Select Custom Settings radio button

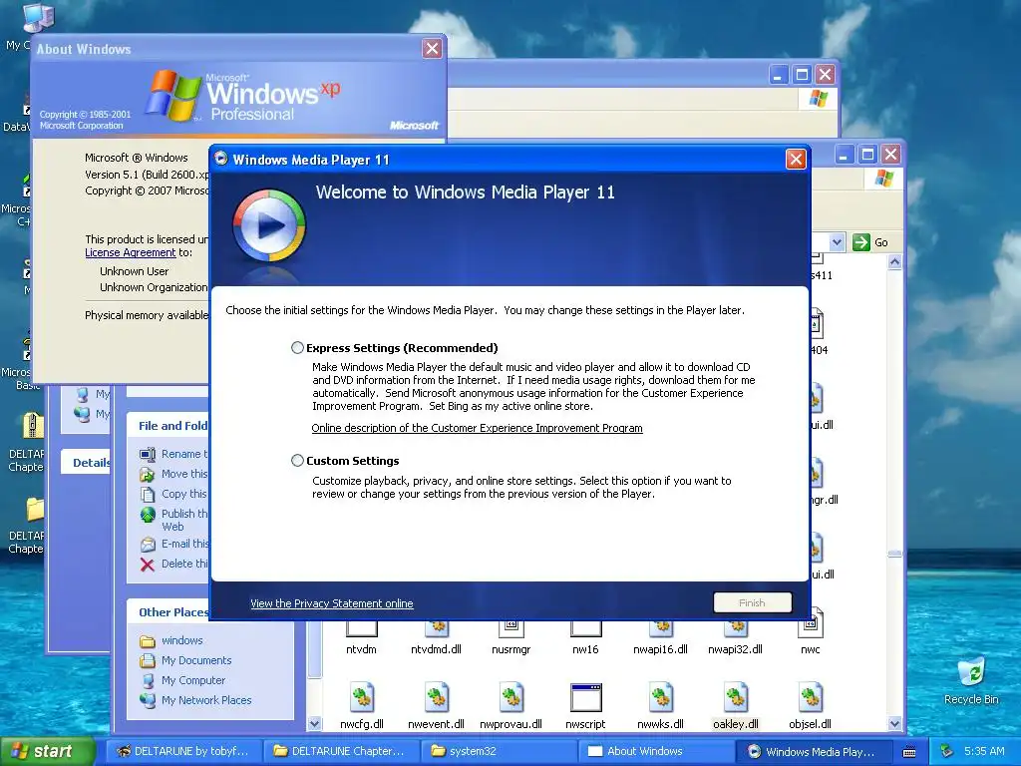click(297, 461)
